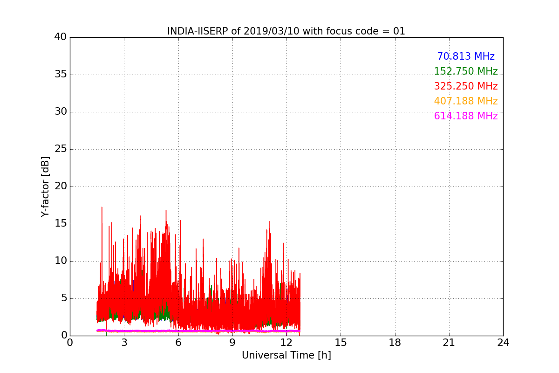Click x-axis tick label '24'
The width and height of the screenshot is (559, 373).
[503, 342]
